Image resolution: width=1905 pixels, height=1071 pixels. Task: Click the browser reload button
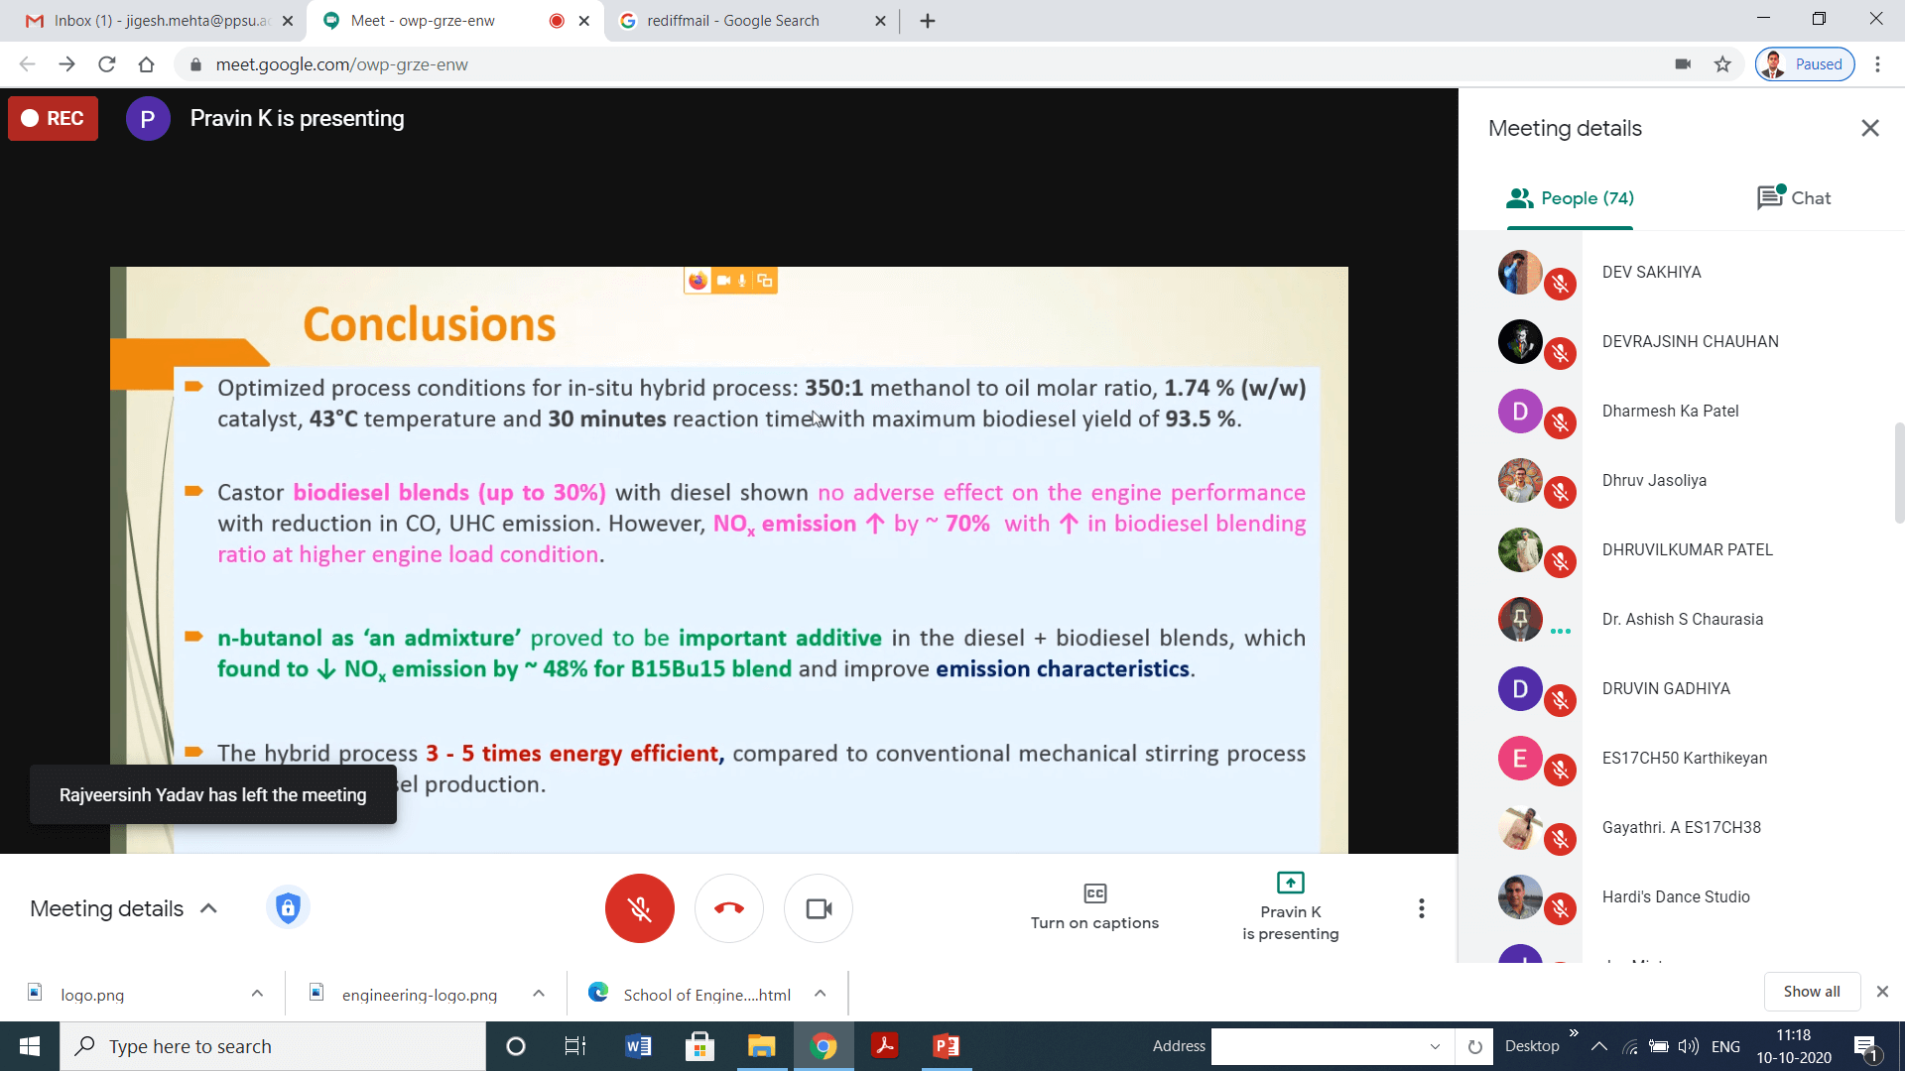click(x=107, y=64)
